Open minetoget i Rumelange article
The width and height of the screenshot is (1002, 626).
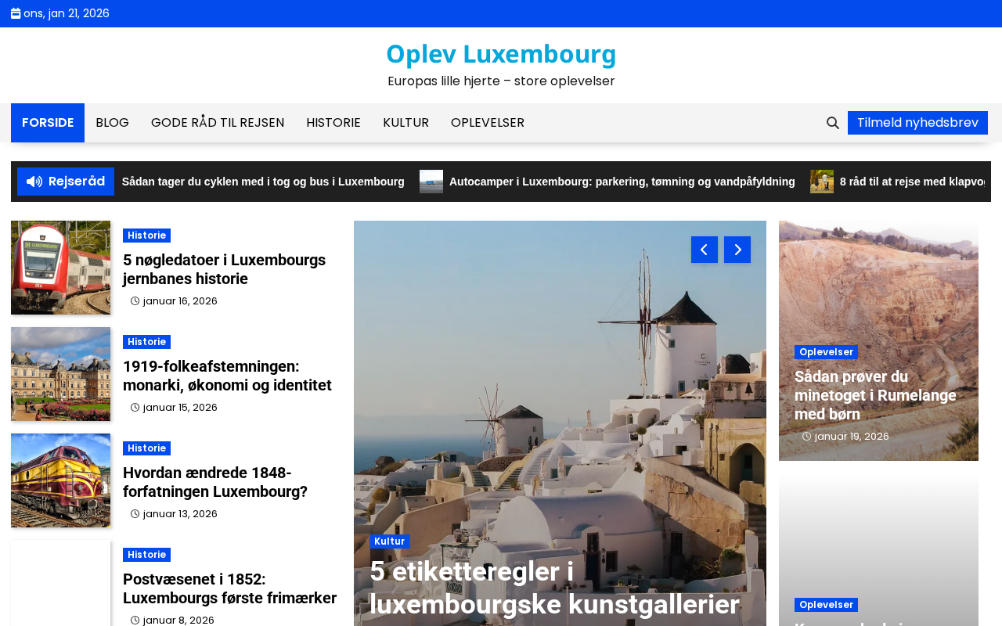tap(875, 395)
